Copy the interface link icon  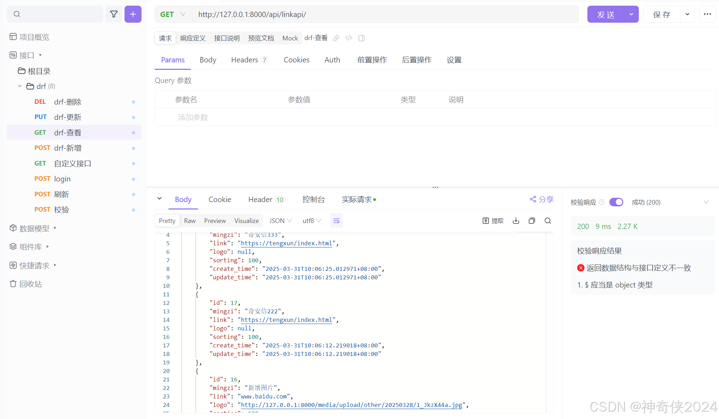pos(336,38)
